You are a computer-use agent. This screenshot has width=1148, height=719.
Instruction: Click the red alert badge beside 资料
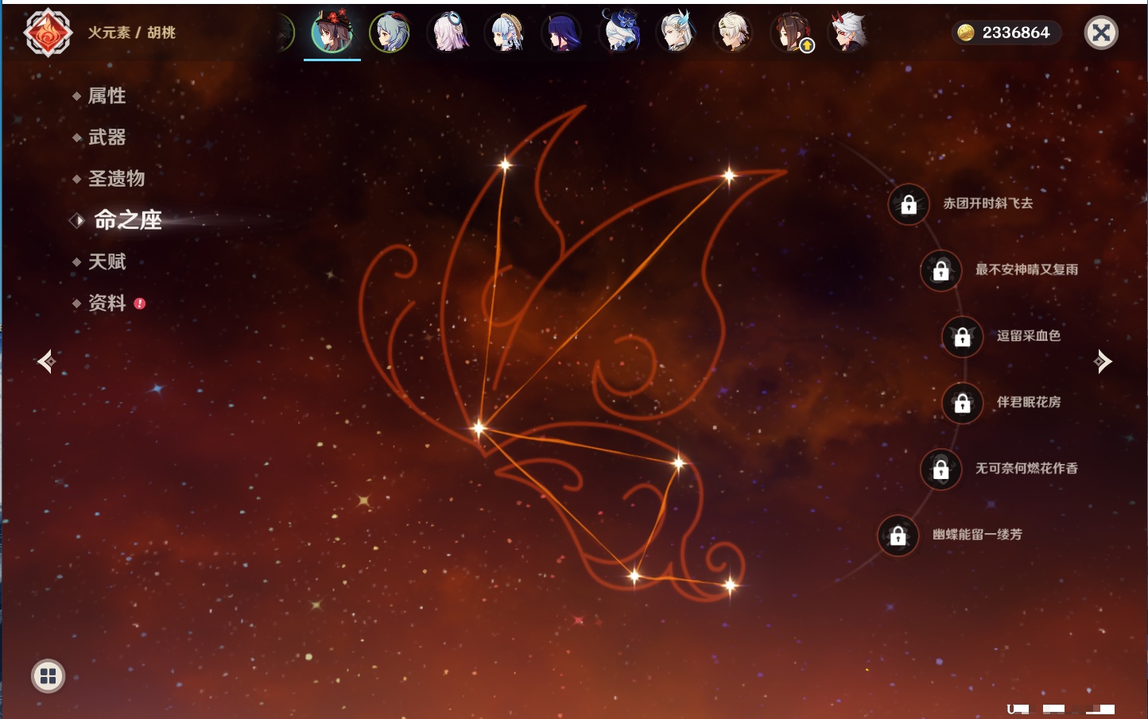tap(140, 303)
